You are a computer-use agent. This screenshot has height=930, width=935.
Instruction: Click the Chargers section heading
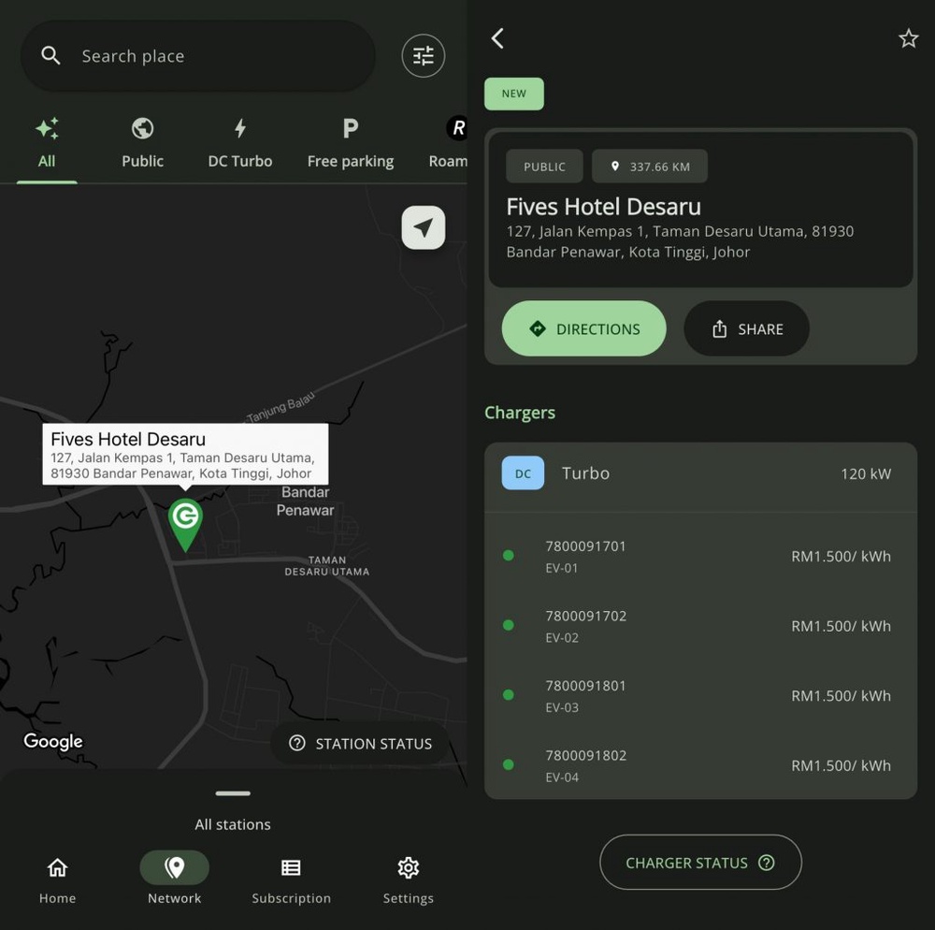[x=519, y=413]
